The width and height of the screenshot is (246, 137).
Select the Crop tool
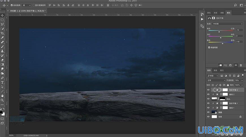2,33
